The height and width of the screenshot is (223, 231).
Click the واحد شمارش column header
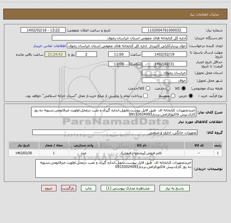tap(83, 145)
